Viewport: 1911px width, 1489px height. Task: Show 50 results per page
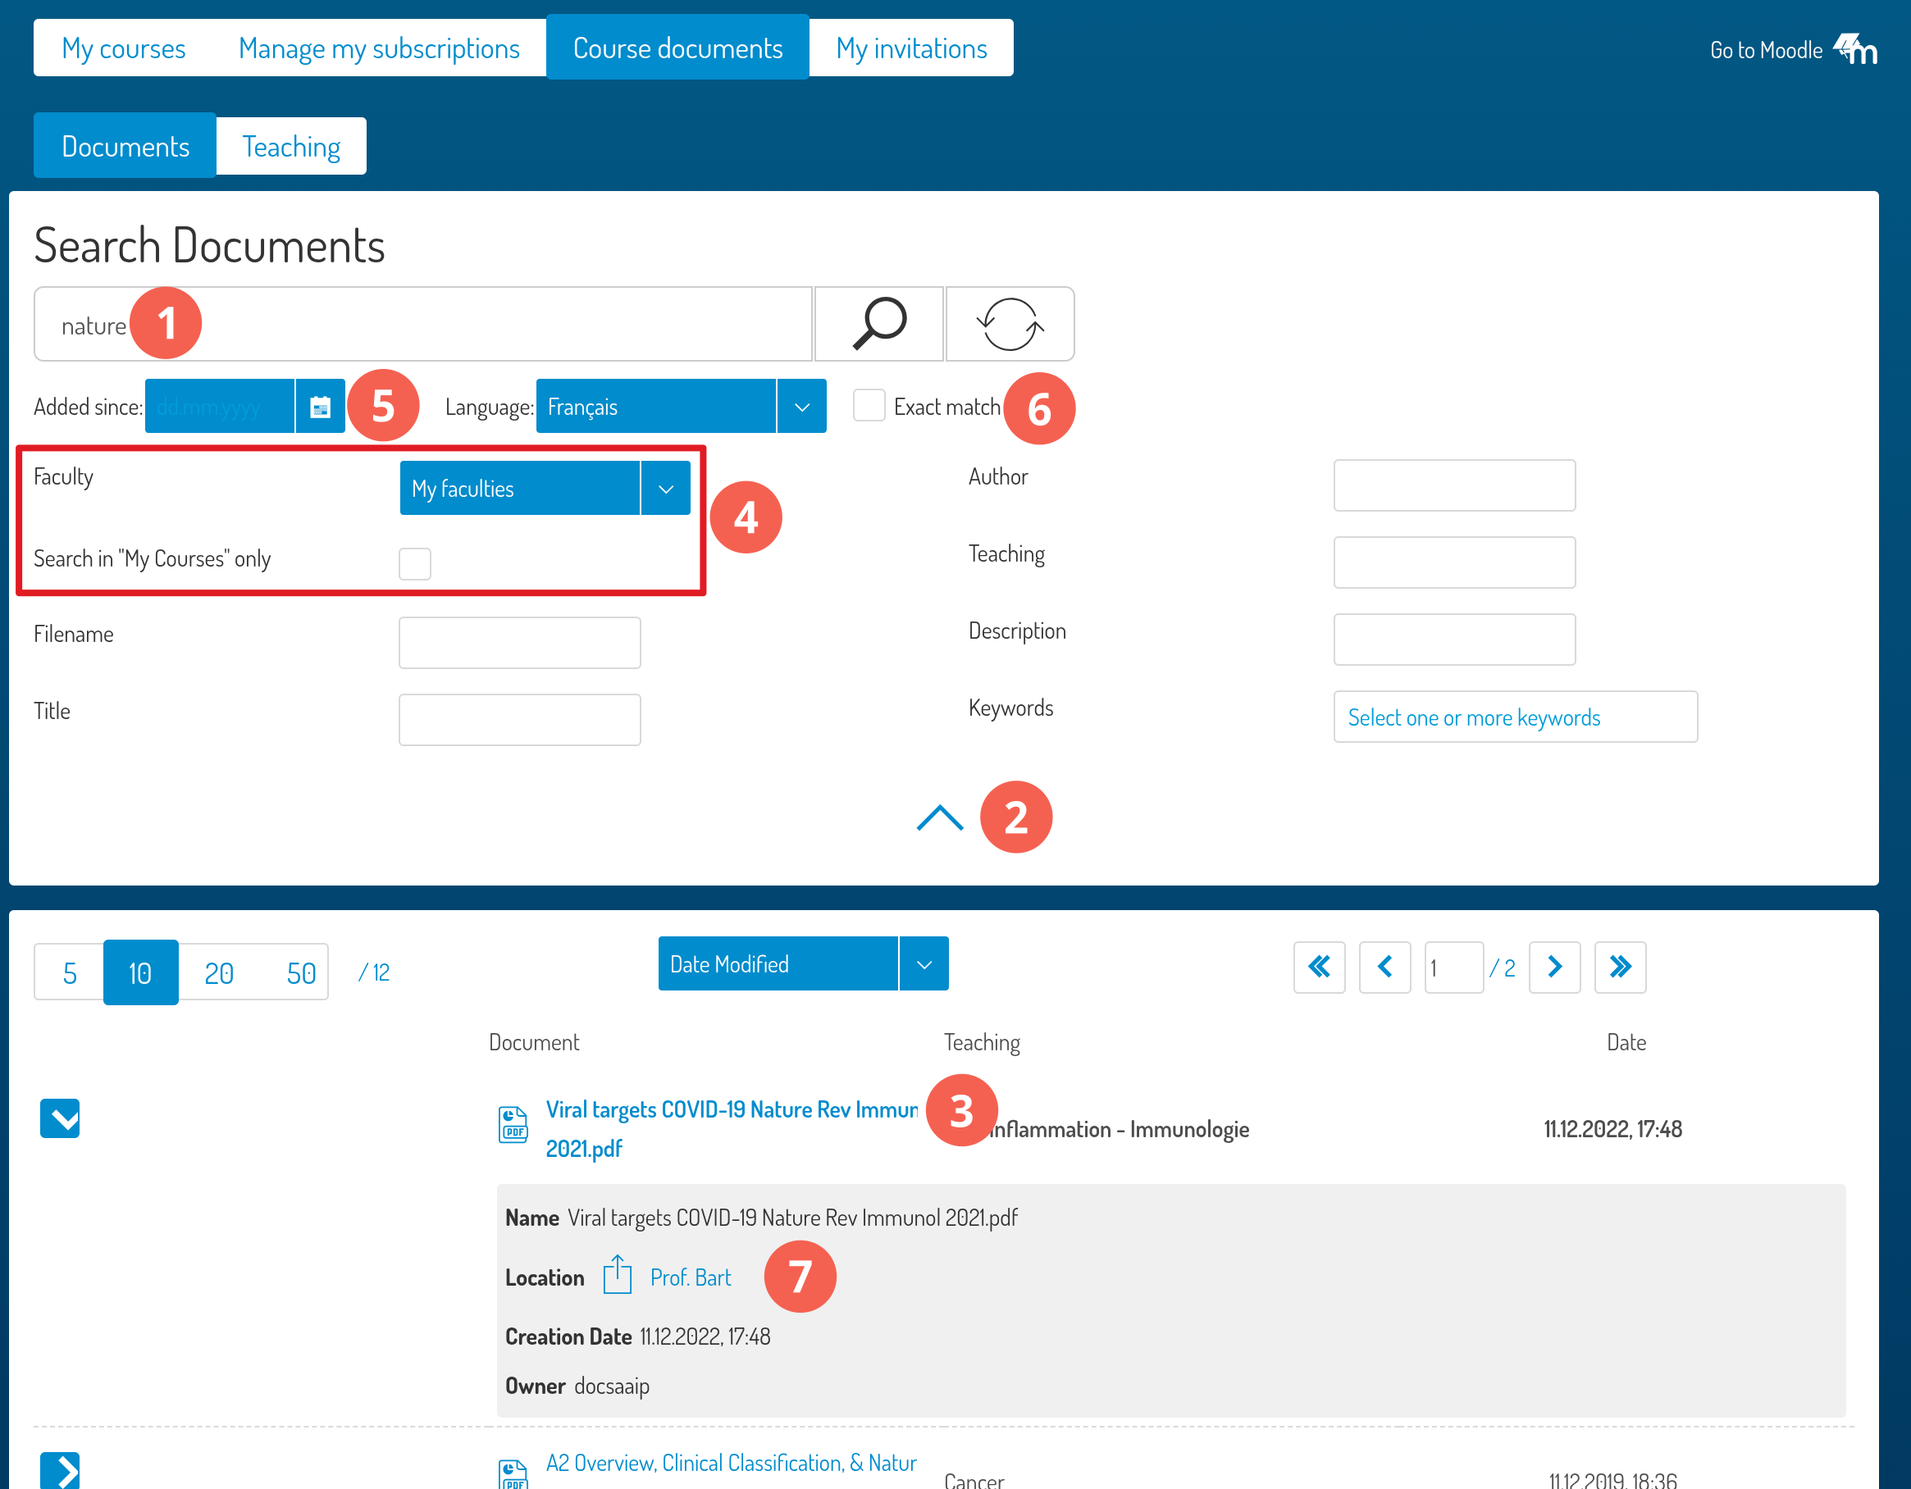coord(301,972)
